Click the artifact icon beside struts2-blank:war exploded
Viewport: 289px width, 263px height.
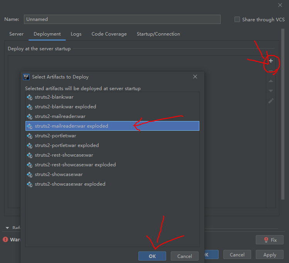29,107
